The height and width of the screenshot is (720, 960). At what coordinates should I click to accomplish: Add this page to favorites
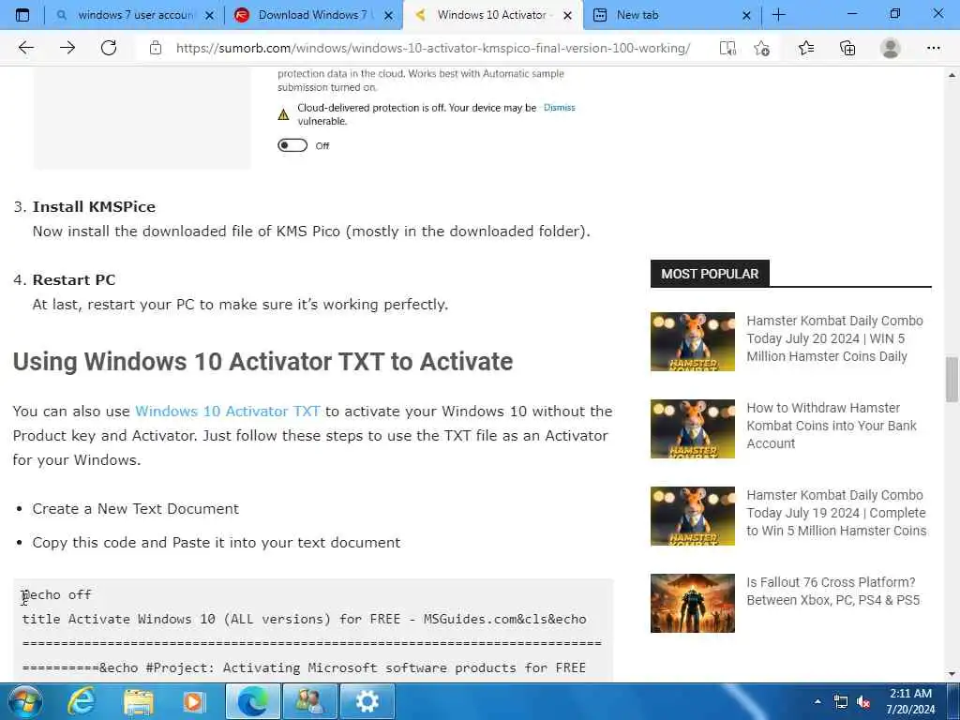click(x=762, y=48)
